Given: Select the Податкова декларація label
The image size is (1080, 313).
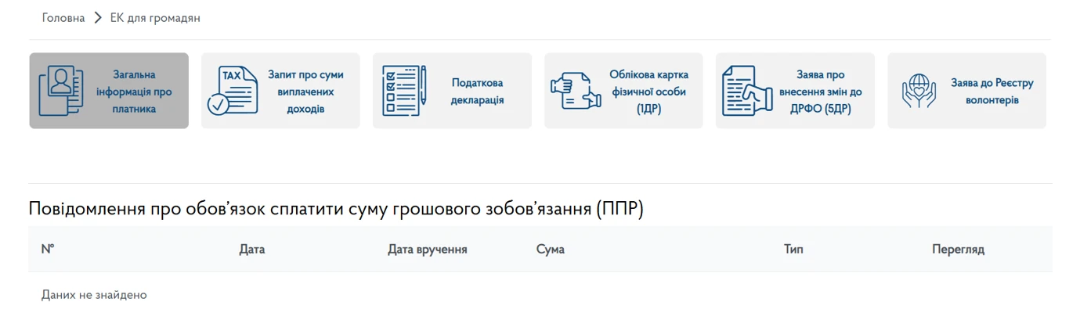Looking at the screenshot, I should [x=477, y=92].
